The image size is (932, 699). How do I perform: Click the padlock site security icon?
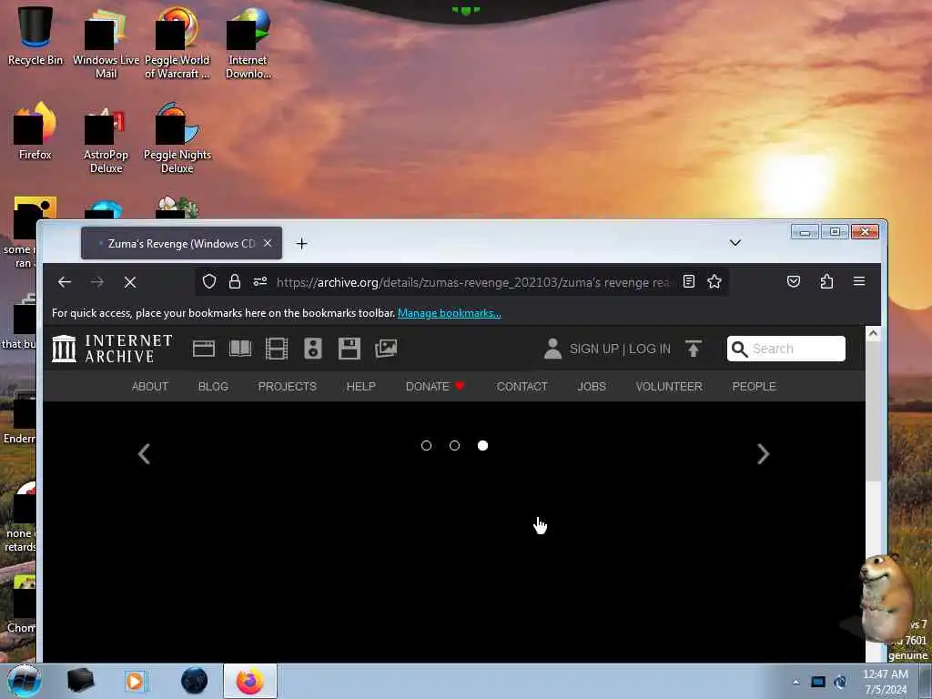click(x=235, y=282)
